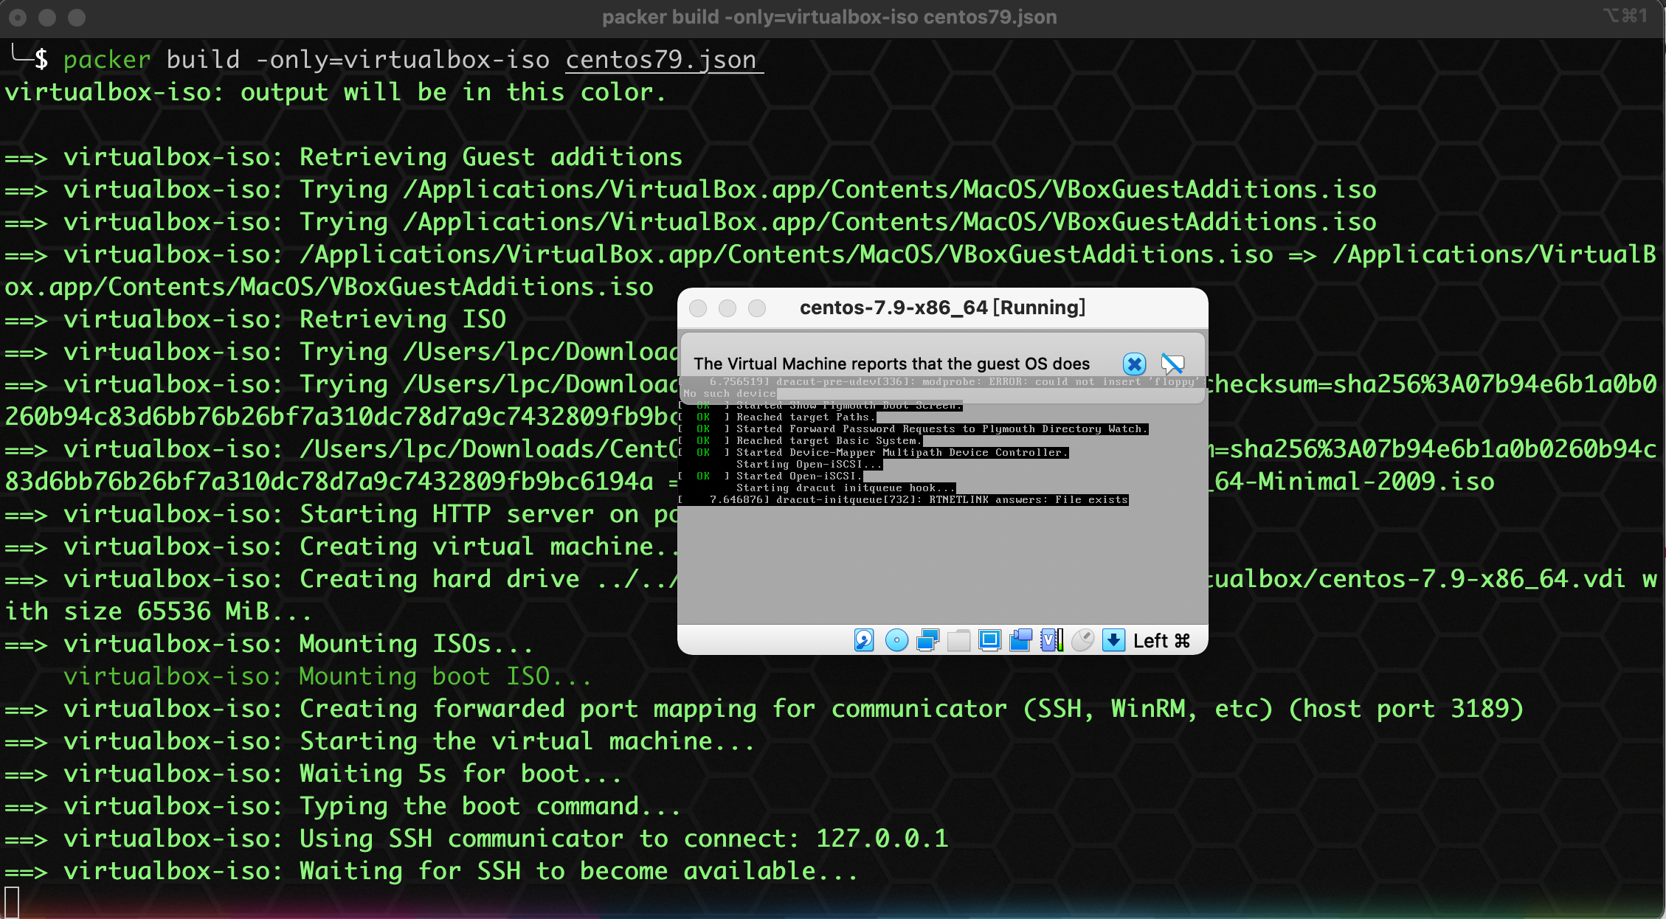Click the mouse integration indicator icon
Viewport: 1666px width, 919px height.
click(1082, 640)
